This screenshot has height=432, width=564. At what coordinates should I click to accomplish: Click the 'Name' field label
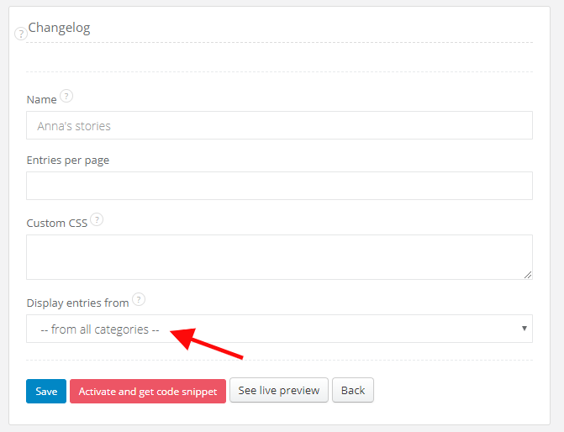pyautogui.click(x=41, y=99)
